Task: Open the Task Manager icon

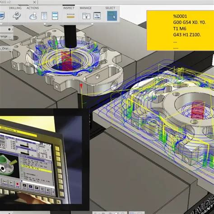Action: [x=97, y=16]
